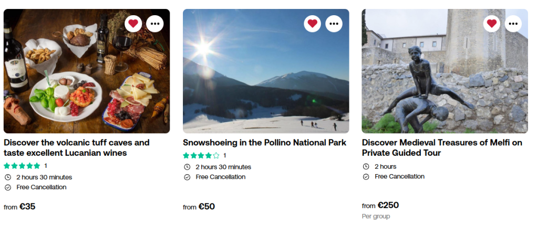The height and width of the screenshot is (226, 537).
Task: Click four-star rating on snowshoeing tour
Action: pos(201,155)
